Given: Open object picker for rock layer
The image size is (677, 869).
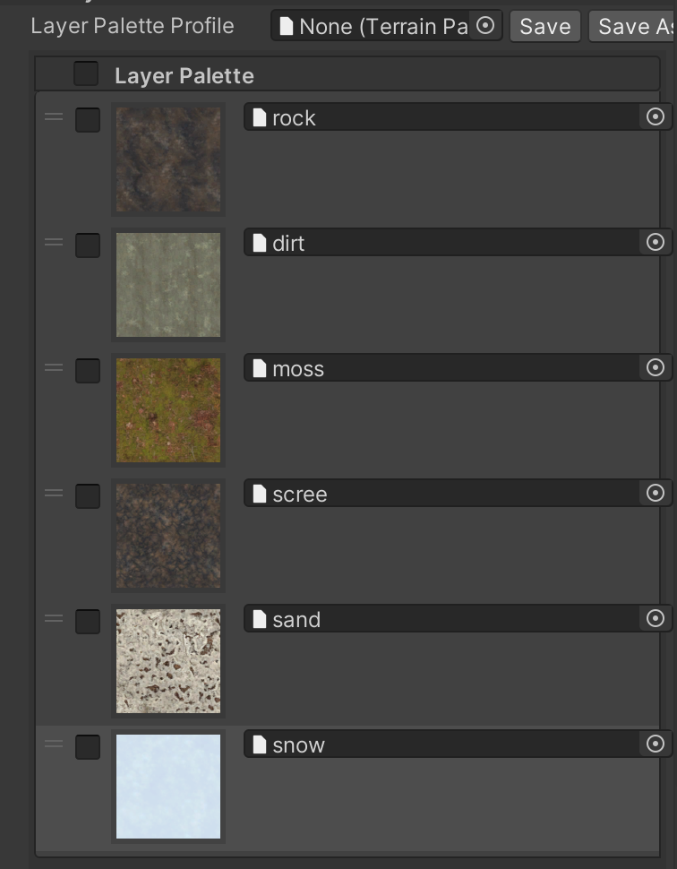Looking at the screenshot, I should (x=656, y=116).
